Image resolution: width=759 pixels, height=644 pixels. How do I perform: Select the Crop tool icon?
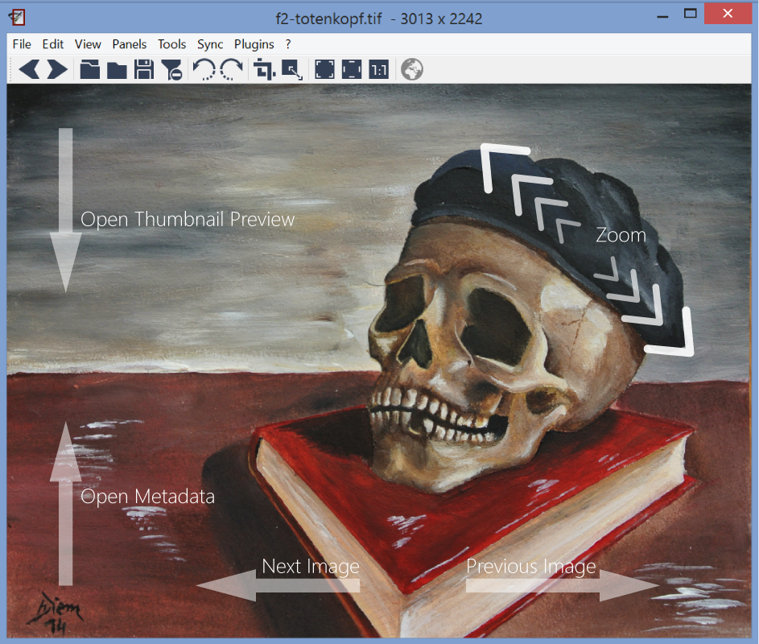coord(264,69)
